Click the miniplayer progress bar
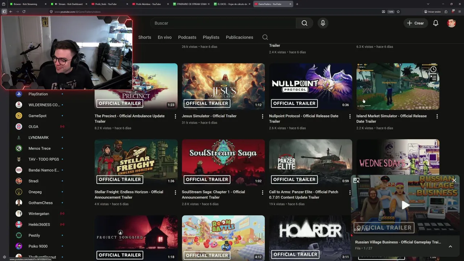This screenshot has width=464, height=261. coord(405,235)
